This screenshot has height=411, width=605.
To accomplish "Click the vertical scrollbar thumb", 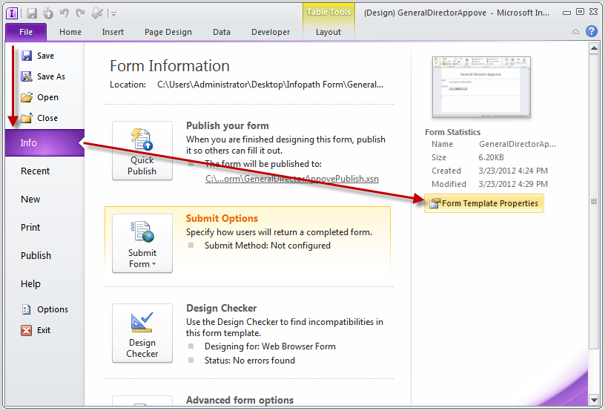I will pyautogui.click(x=593, y=201).
